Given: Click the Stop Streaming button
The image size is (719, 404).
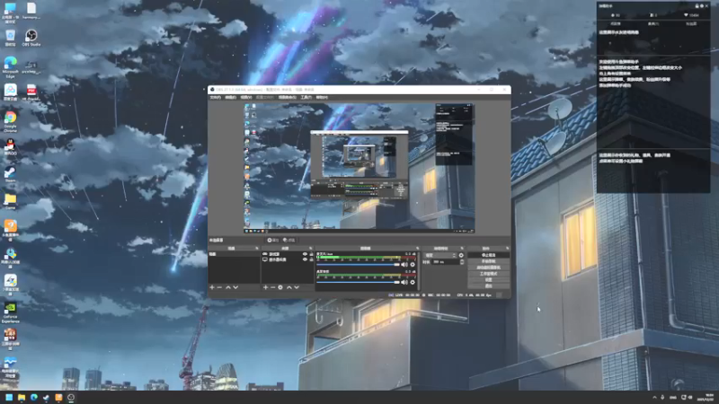Looking at the screenshot, I should coord(488,255).
